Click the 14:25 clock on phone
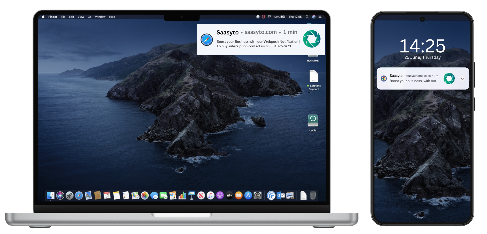Image resolution: width=487 pixels, height=234 pixels. (422, 46)
